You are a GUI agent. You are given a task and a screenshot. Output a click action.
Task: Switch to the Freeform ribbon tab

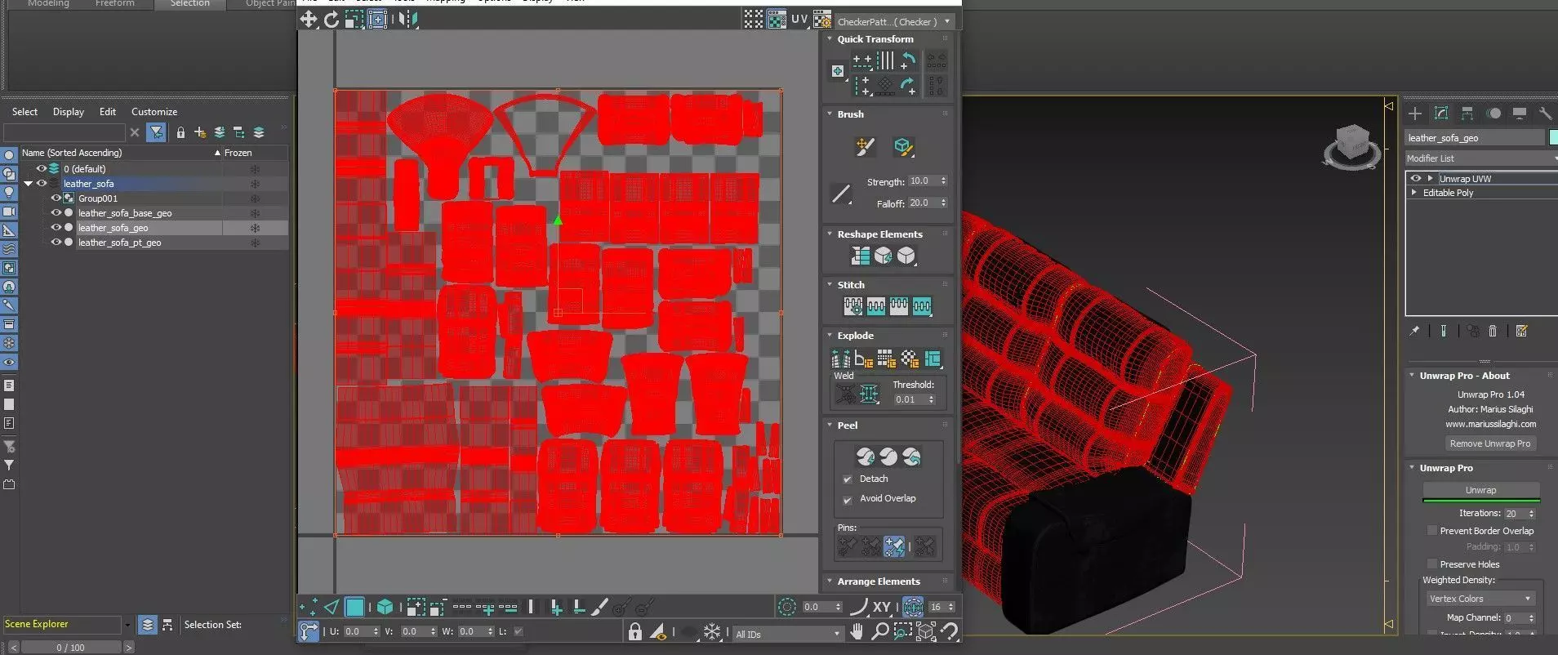pyautogui.click(x=115, y=4)
